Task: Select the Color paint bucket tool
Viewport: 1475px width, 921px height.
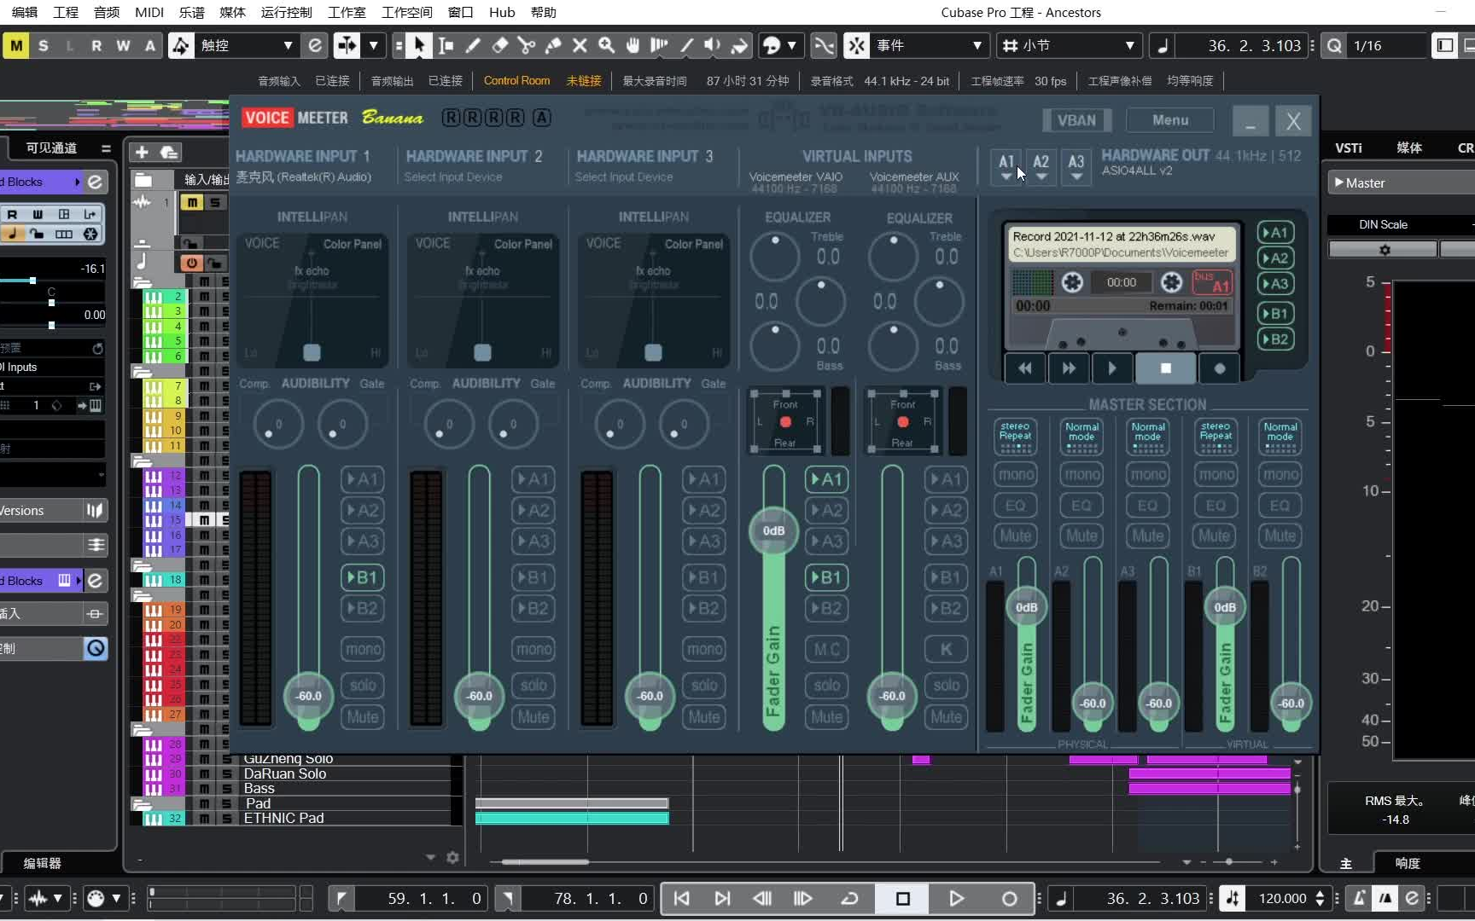Action: [x=739, y=45]
